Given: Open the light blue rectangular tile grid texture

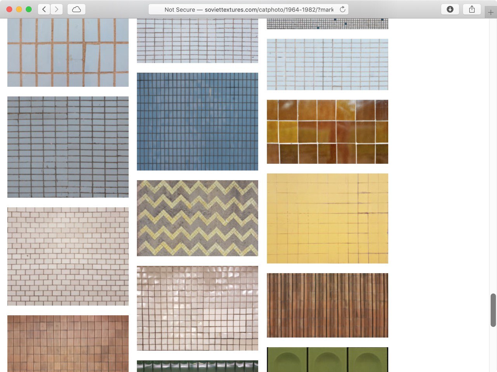Looking at the screenshot, I should (x=327, y=64).
